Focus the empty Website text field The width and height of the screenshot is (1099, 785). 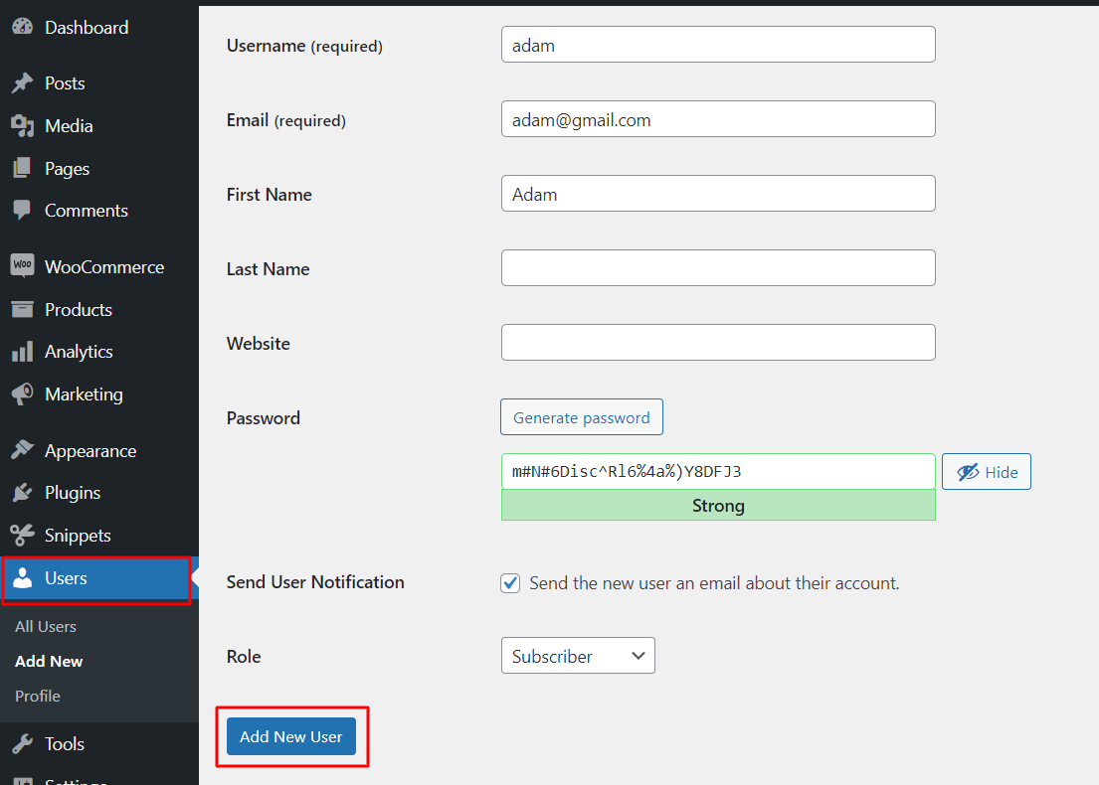718,343
